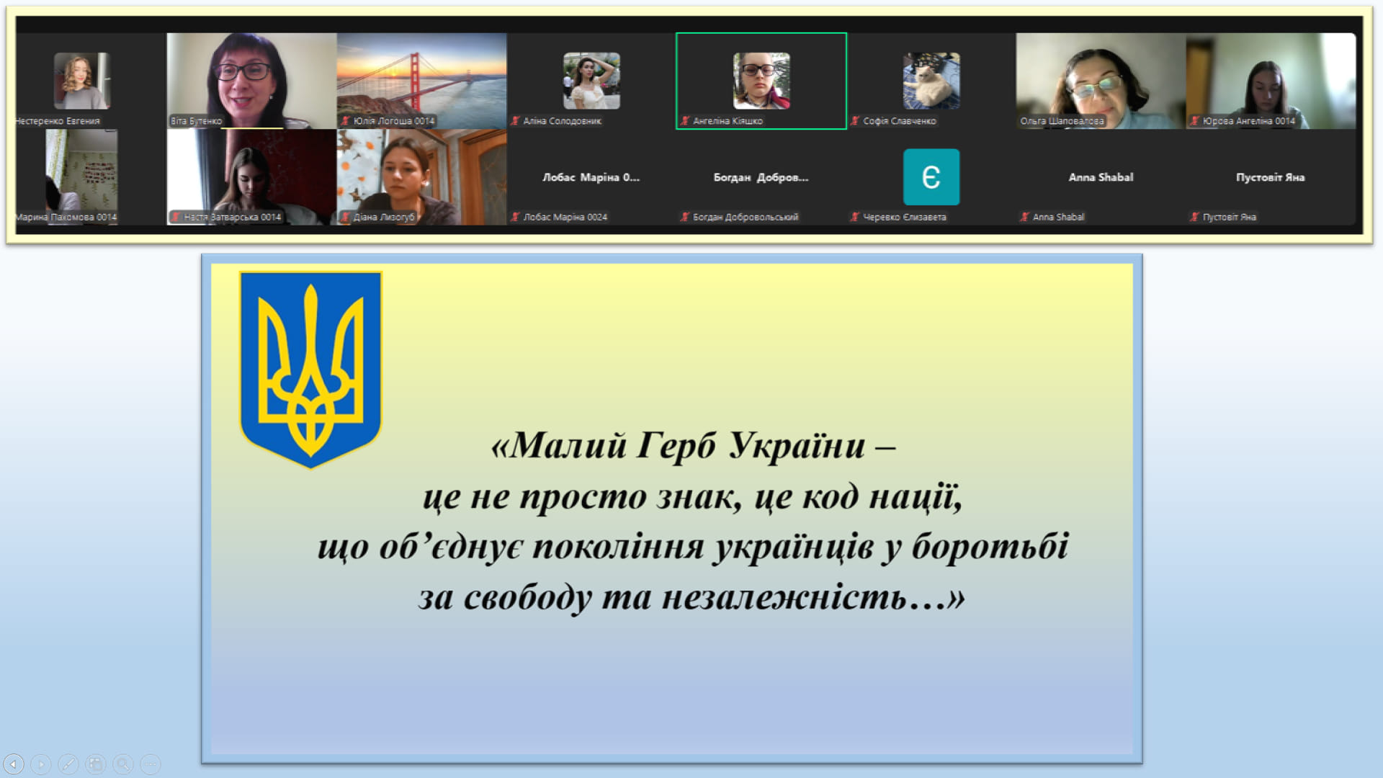Select Віта Бутенко's video tile
Image resolution: width=1383 pixels, height=778 pixels.
click(x=251, y=81)
